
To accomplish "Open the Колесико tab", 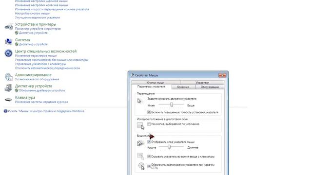I will click(183, 87).
